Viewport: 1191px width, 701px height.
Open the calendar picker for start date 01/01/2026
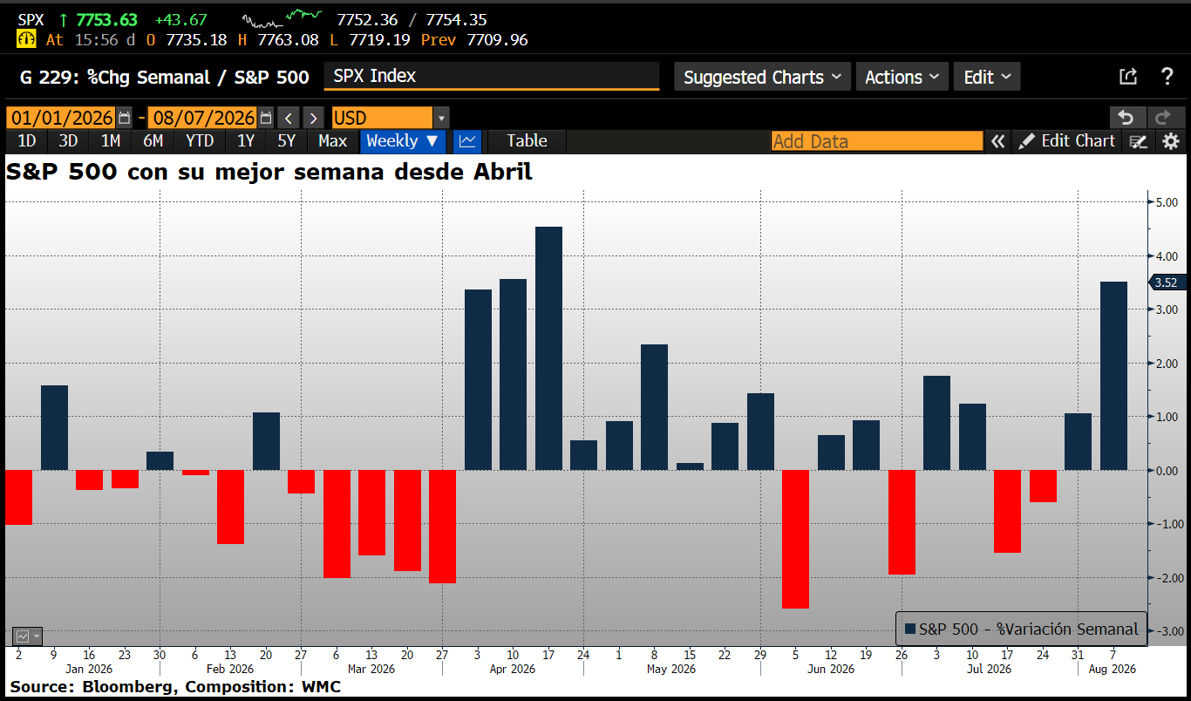click(x=124, y=118)
